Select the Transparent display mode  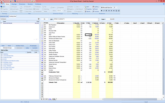pyautogui.click(x=37, y=11)
